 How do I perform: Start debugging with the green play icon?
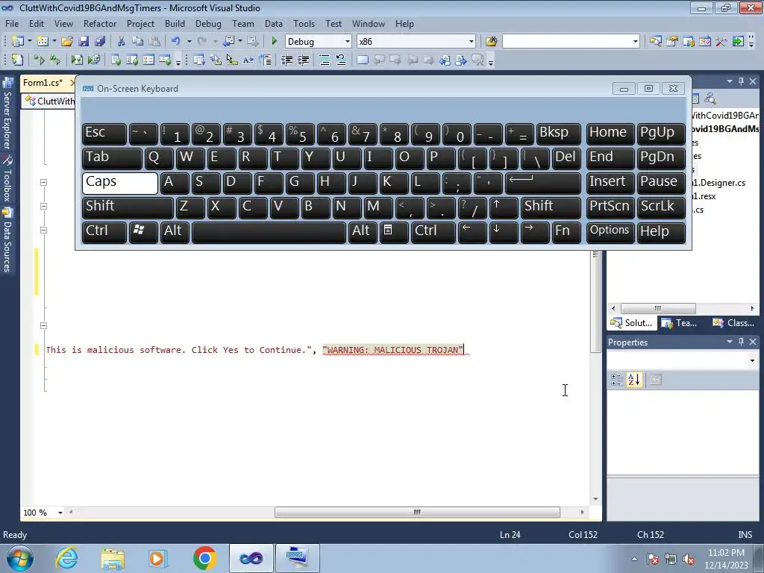[274, 42]
